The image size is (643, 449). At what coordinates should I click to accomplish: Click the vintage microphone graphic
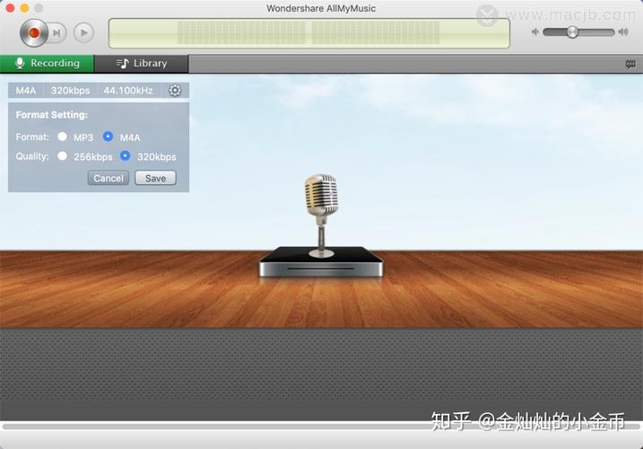click(x=321, y=216)
